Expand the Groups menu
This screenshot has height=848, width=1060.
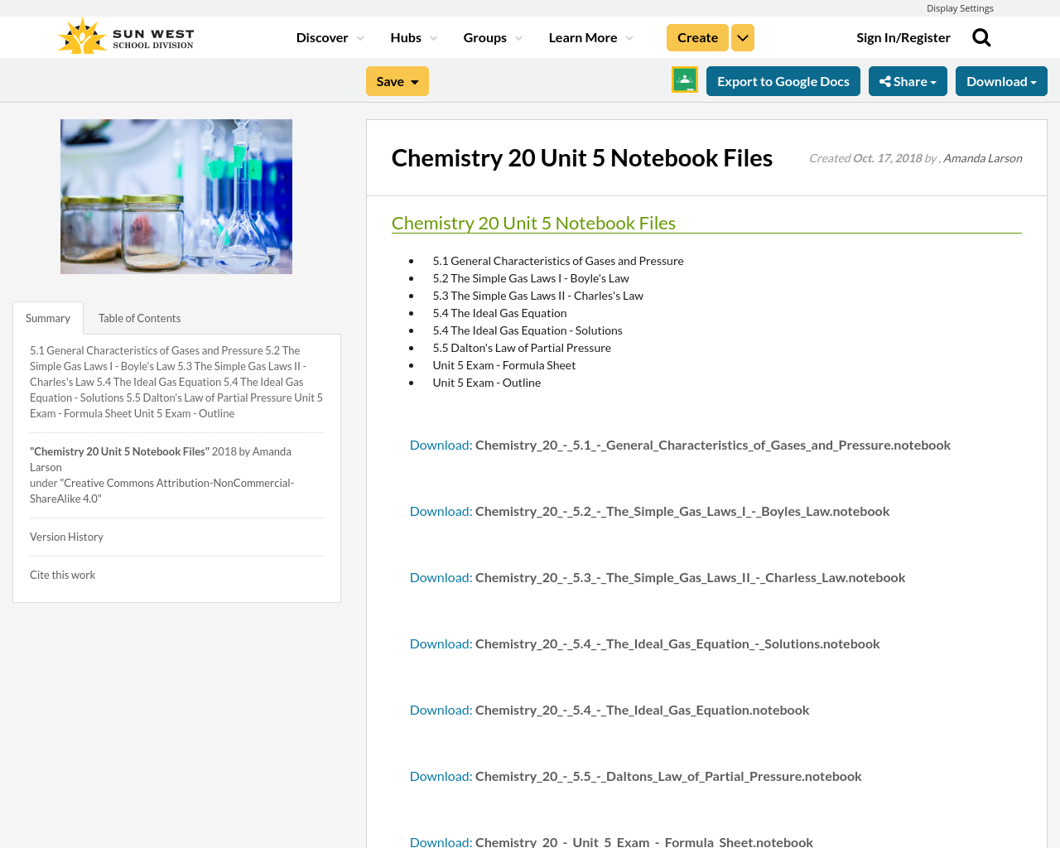tap(485, 36)
